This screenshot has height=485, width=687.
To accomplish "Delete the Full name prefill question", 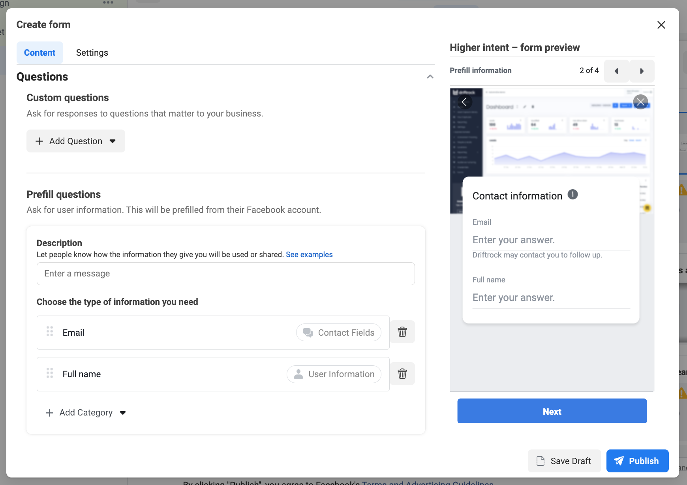I will [402, 374].
